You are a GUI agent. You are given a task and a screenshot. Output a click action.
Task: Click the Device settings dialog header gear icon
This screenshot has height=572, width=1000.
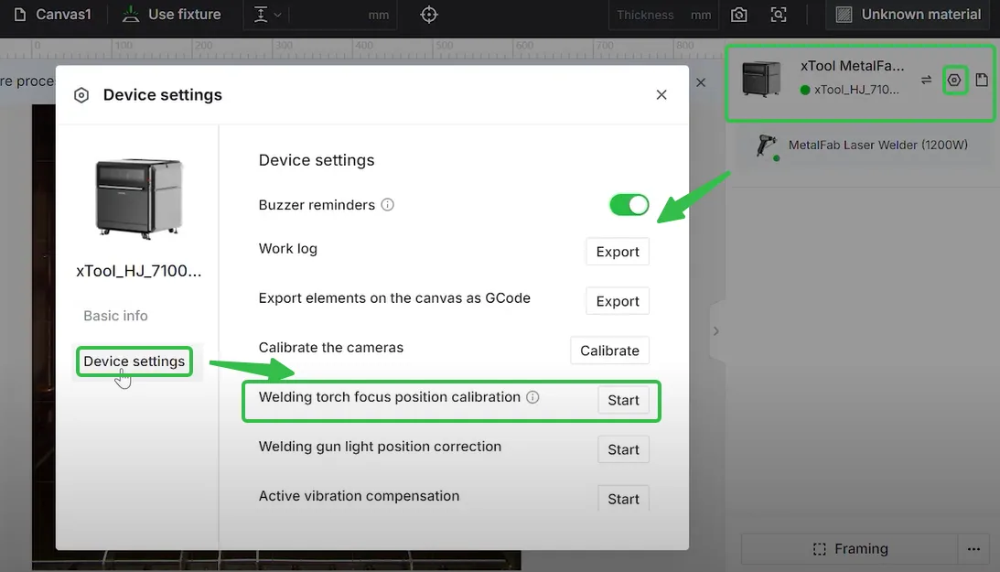tap(81, 95)
